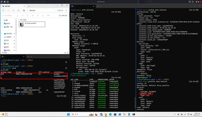Add a new tab in File Explorer
The width and height of the screenshot is (202, 117).
point(29,6)
